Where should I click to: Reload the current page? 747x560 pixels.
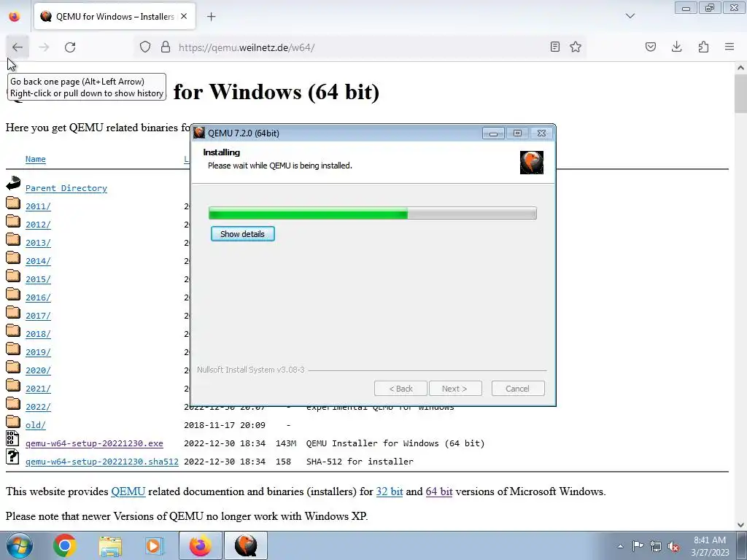[70, 47]
